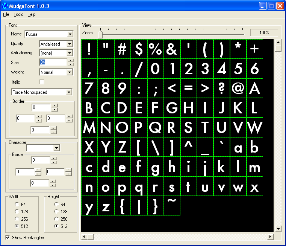Click the Size spinner down arrow
The width and height of the screenshot is (286, 246).
70,64
